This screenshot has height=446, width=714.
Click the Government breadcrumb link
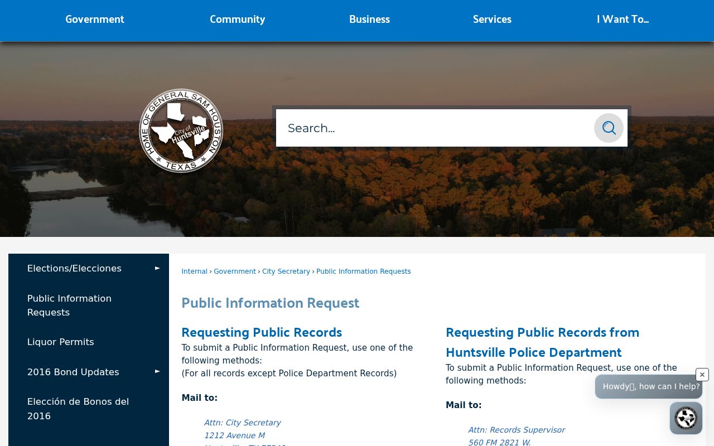pyautogui.click(x=235, y=272)
